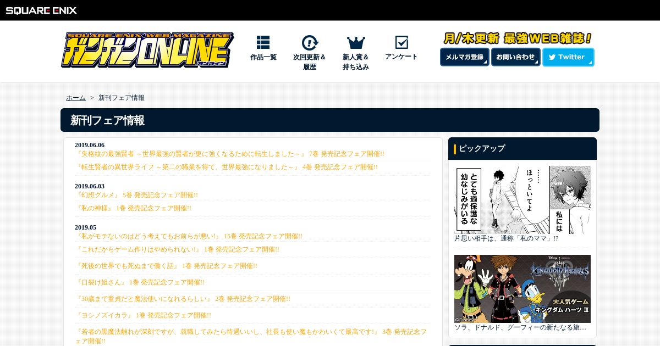Open the アンケート checkbox icon
Screen dimensions: 660x346
(x=402, y=42)
